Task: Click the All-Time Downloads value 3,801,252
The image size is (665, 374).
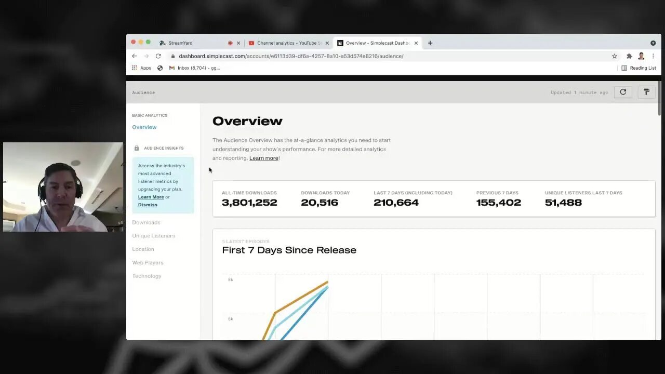Action: click(x=249, y=203)
